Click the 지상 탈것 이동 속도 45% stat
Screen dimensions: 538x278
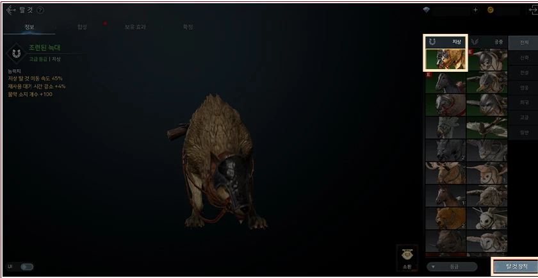(x=35, y=79)
